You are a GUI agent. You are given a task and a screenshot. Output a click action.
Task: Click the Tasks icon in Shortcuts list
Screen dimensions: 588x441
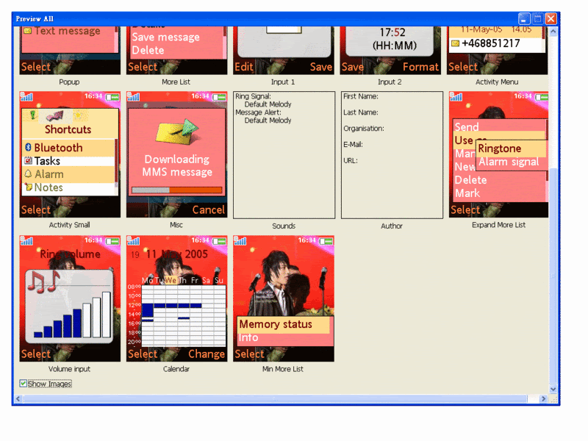coord(28,161)
